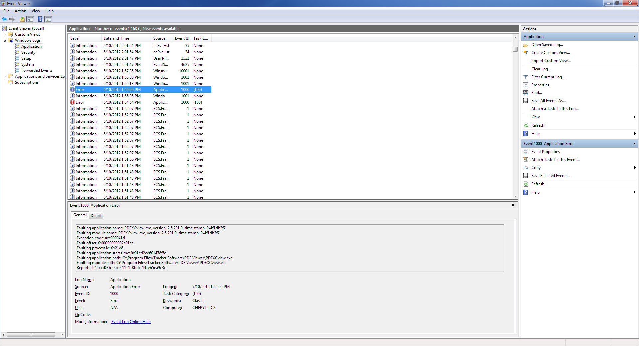
Task: Open the Copy submenu arrow
Action: (x=635, y=168)
